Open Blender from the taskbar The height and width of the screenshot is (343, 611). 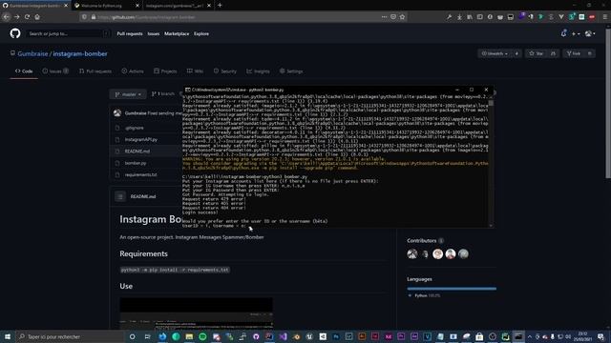coord(297,336)
